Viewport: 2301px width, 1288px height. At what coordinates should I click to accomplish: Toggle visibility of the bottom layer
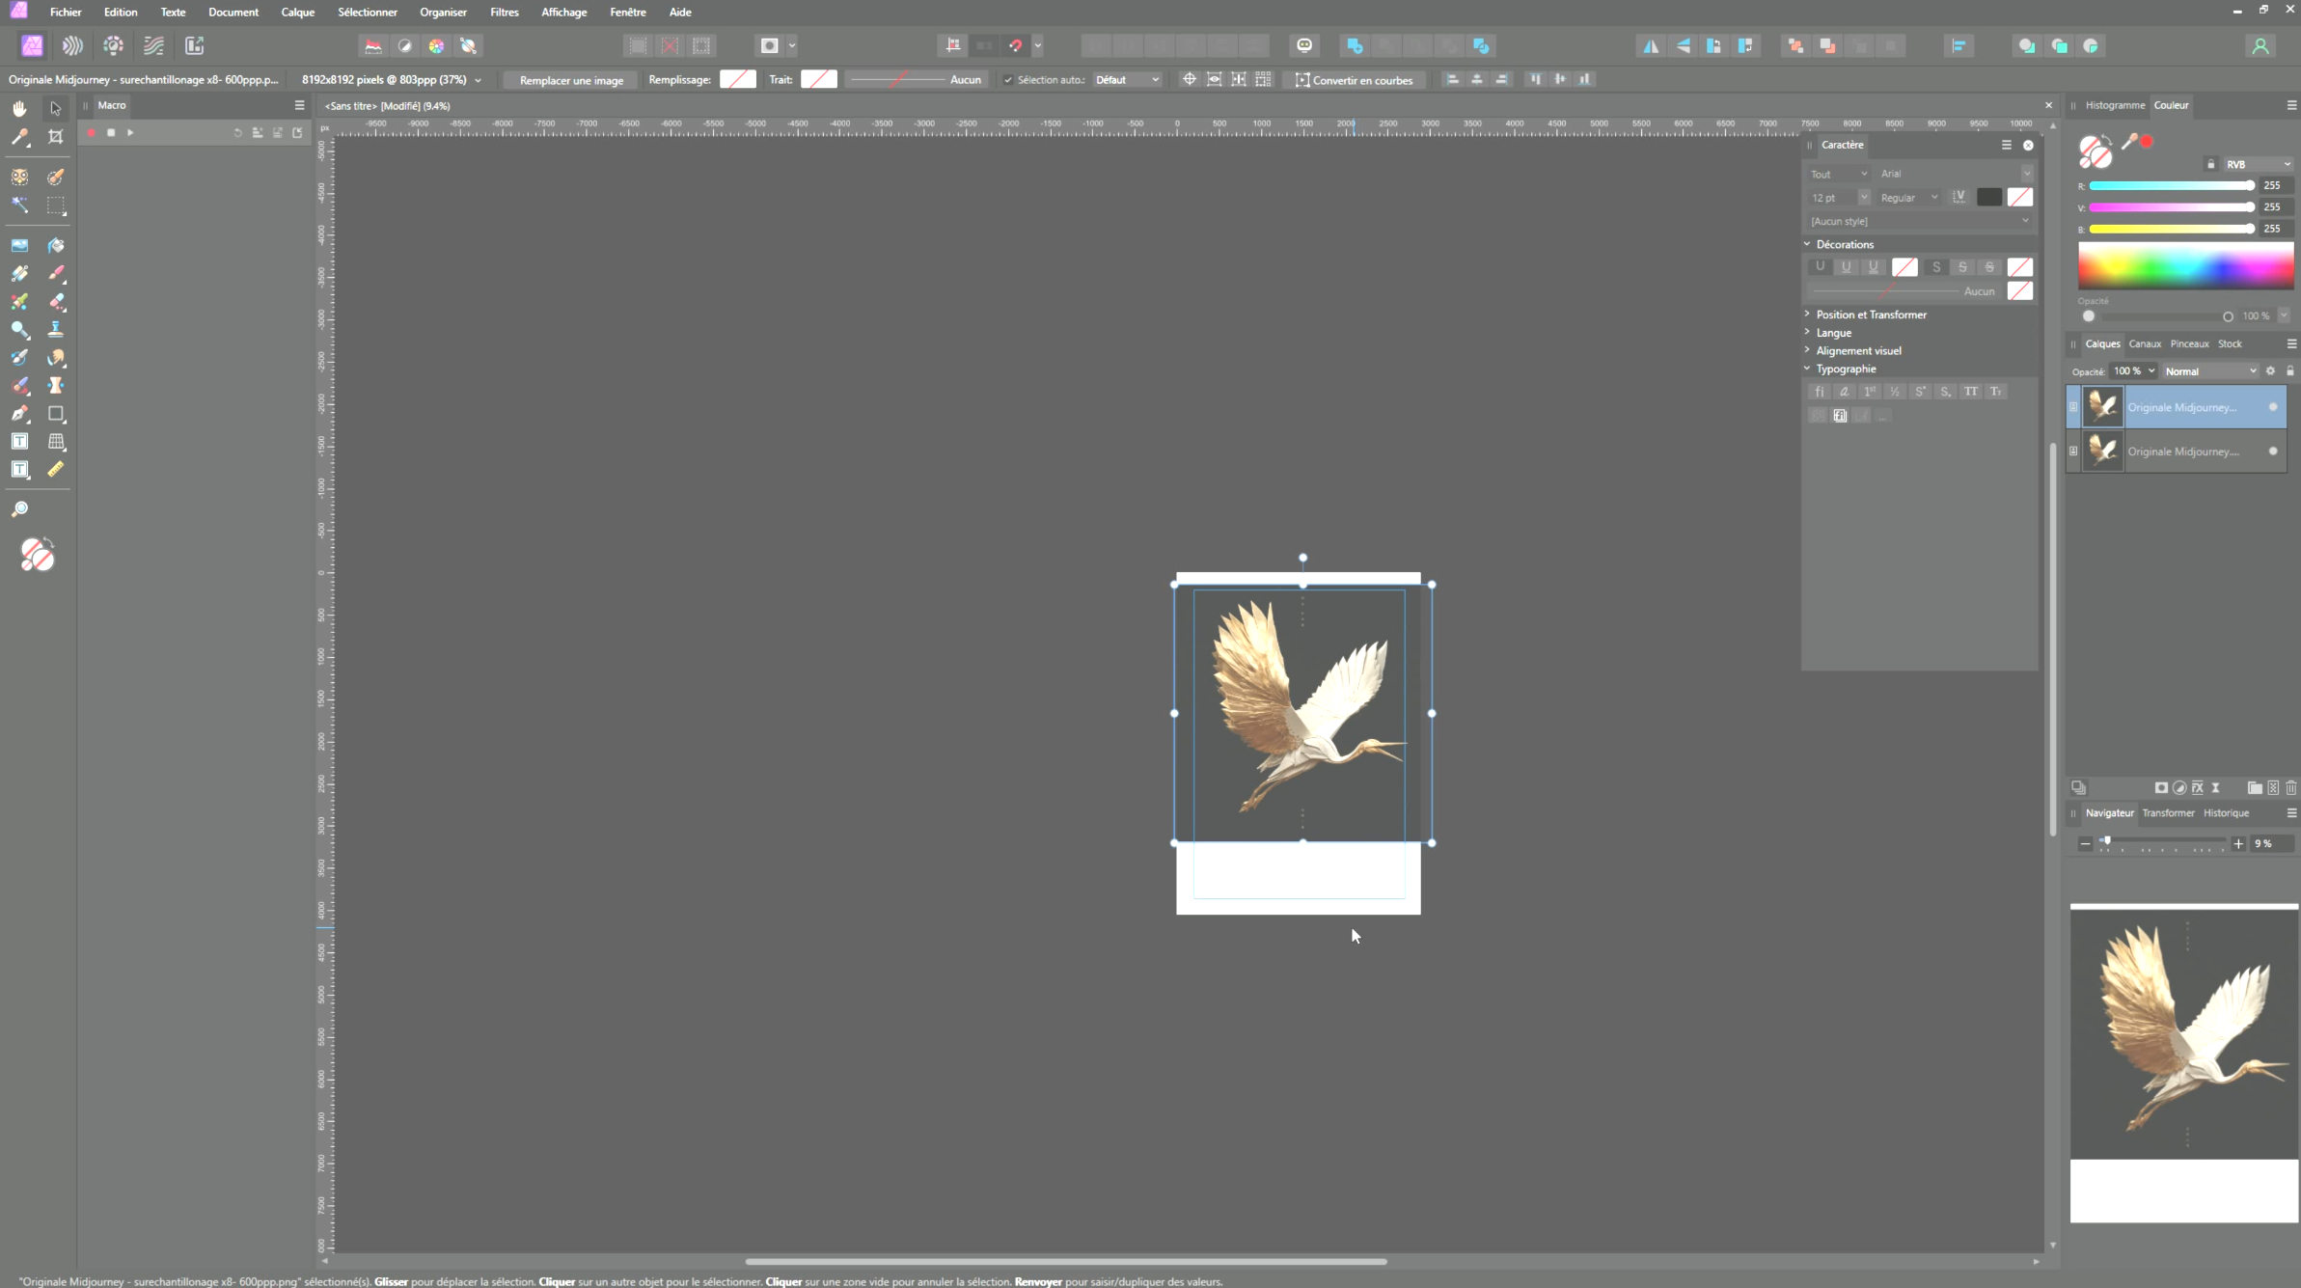pyautogui.click(x=2273, y=452)
